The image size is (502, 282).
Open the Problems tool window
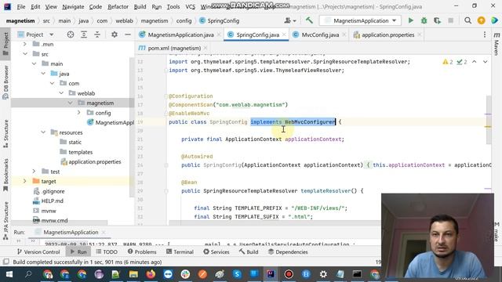tap(142, 252)
